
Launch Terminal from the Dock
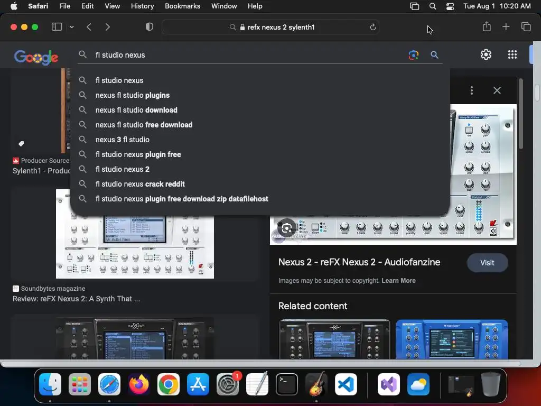[287, 384]
